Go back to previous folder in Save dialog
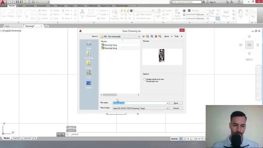The height and width of the screenshot is (148, 263). click(x=143, y=37)
